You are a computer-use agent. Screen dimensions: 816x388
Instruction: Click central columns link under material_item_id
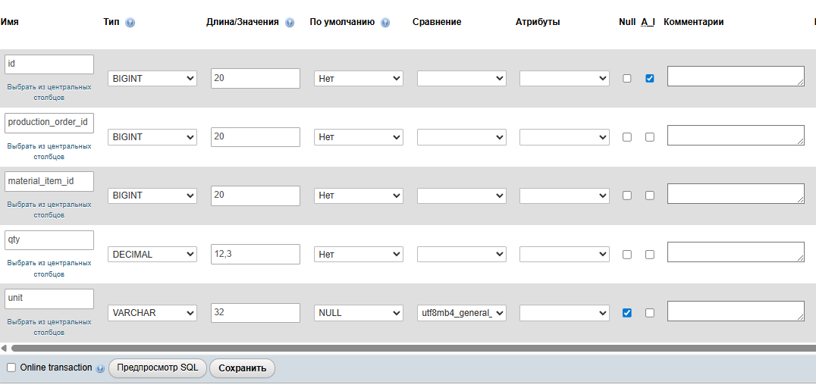coord(49,210)
